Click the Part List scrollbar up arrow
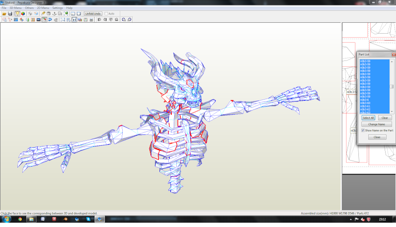 [392, 61]
